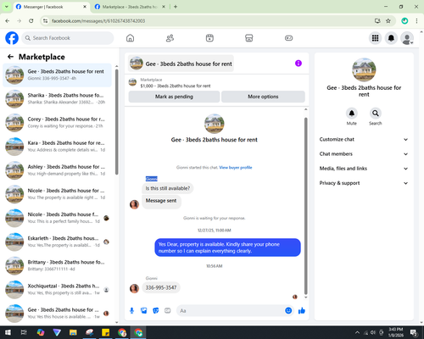This screenshot has width=424, height=339.
Task: Open Ashley's house for rent conversation
Action: [x=57, y=170]
